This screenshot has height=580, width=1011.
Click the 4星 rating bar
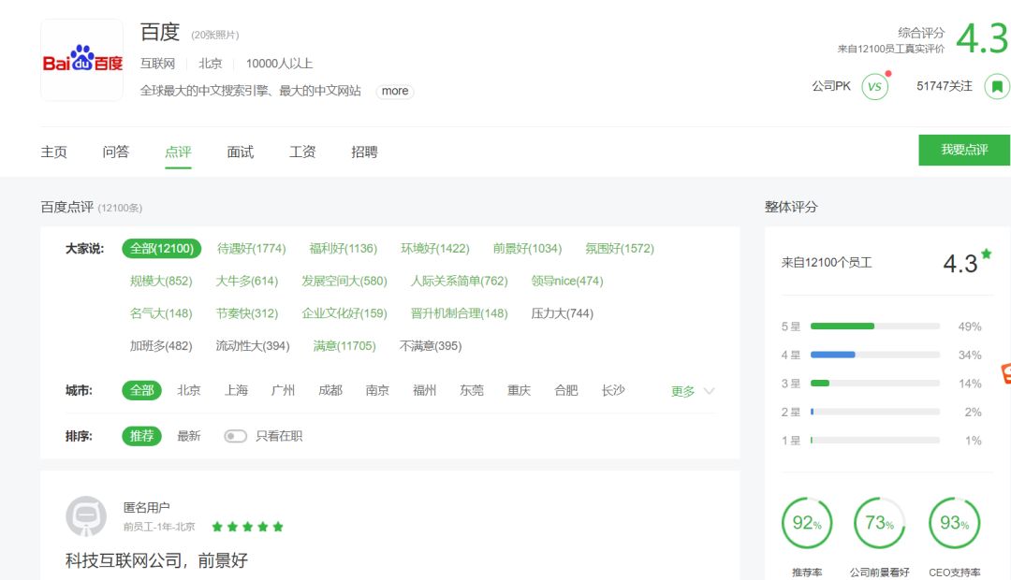click(875, 355)
